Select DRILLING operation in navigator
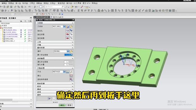Screen dimensions: 196x110 coord(9,39)
